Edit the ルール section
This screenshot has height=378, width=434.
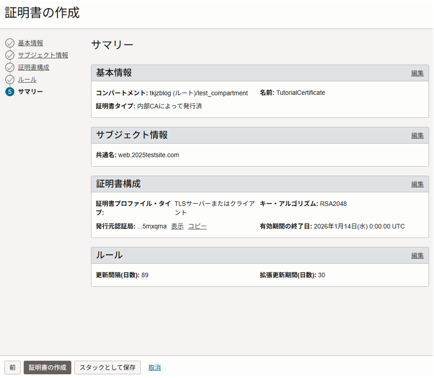click(x=417, y=255)
